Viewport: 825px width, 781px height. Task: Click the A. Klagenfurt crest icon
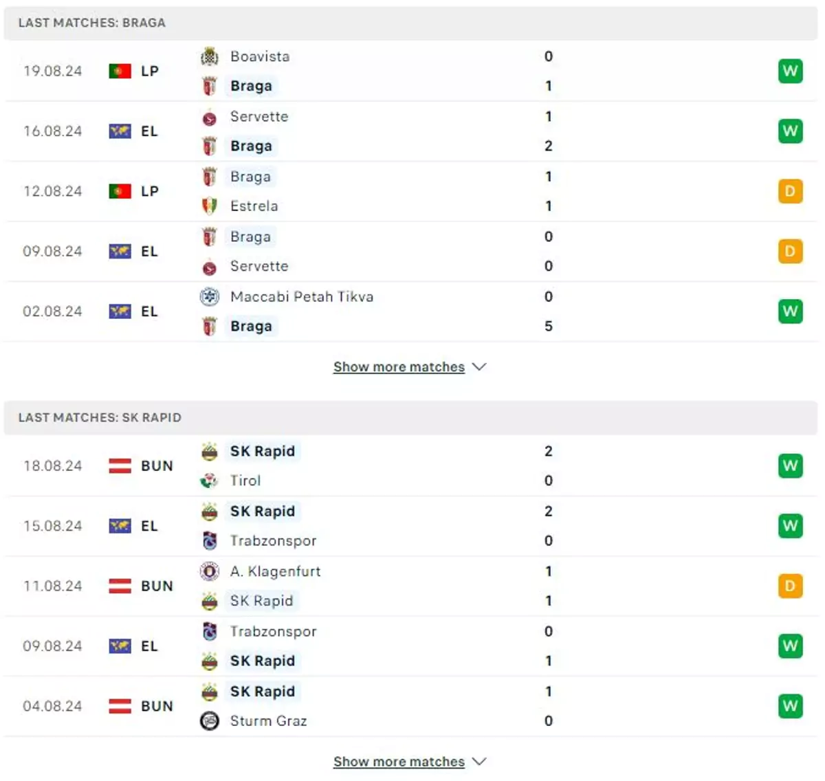click(210, 571)
